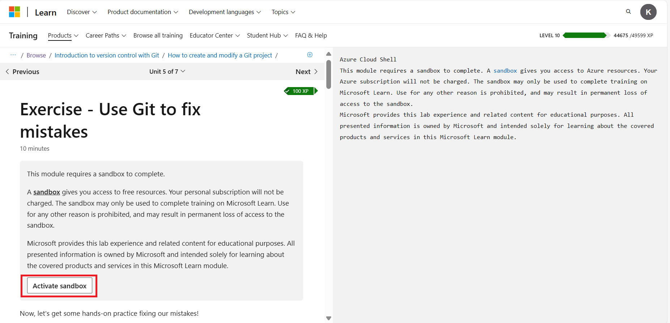
Task: Click the Microsoft logo icon
Action: click(x=14, y=12)
